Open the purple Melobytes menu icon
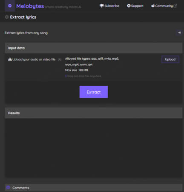Screen dimensions: 184x192 10,6
